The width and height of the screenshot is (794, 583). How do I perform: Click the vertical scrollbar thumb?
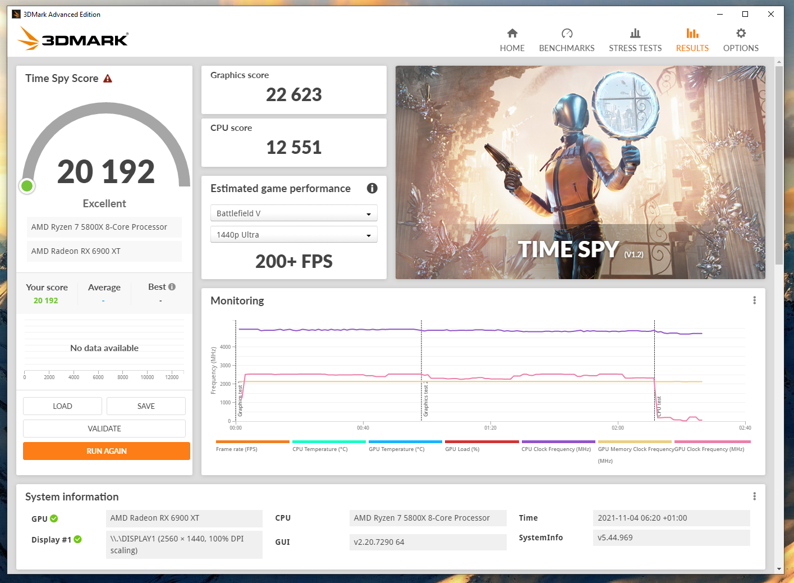pos(779,165)
